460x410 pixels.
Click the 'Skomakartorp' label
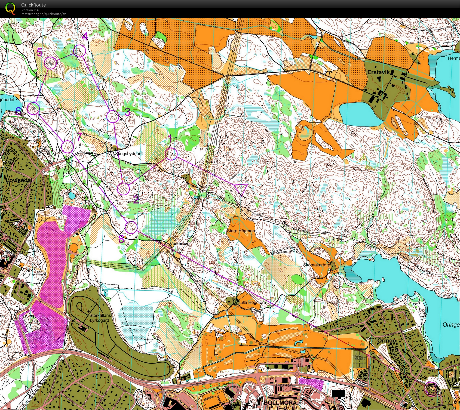coord(317,265)
